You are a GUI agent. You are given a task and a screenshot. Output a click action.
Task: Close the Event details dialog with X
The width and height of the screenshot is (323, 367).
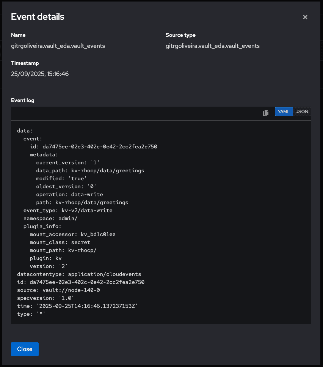(x=305, y=17)
